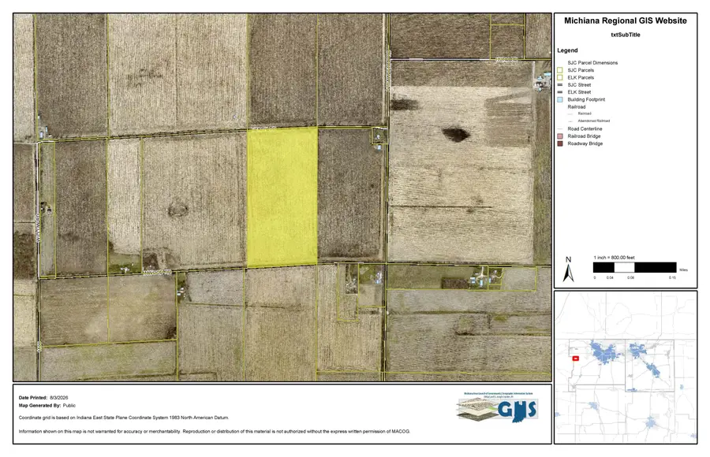Click the "Roadway Bridge" legend label
710x457 pixels.
click(x=585, y=143)
